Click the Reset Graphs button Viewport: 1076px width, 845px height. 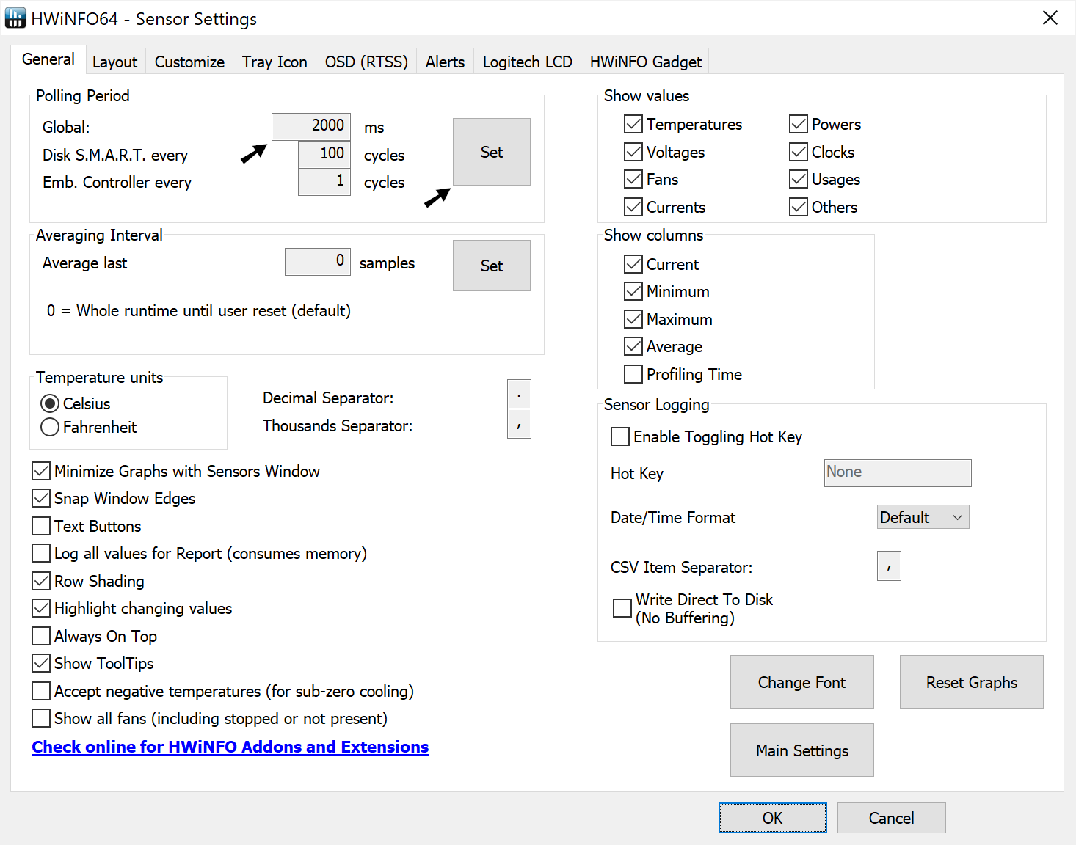(x=972, y=682)
